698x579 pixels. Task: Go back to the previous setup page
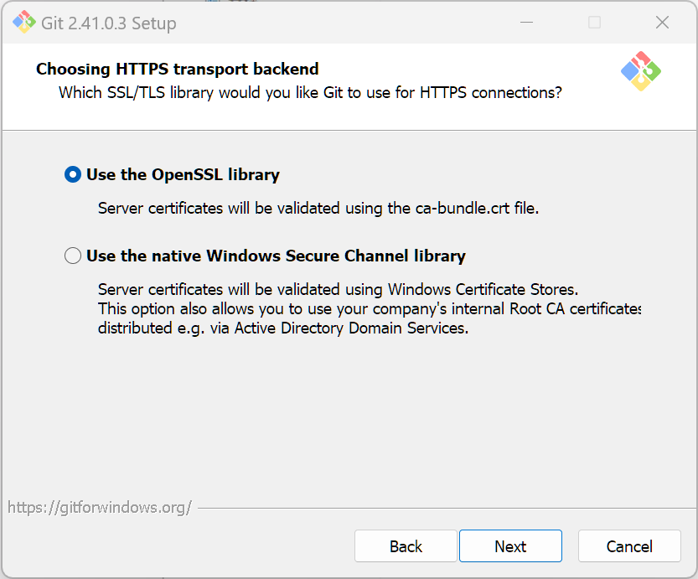406,546
